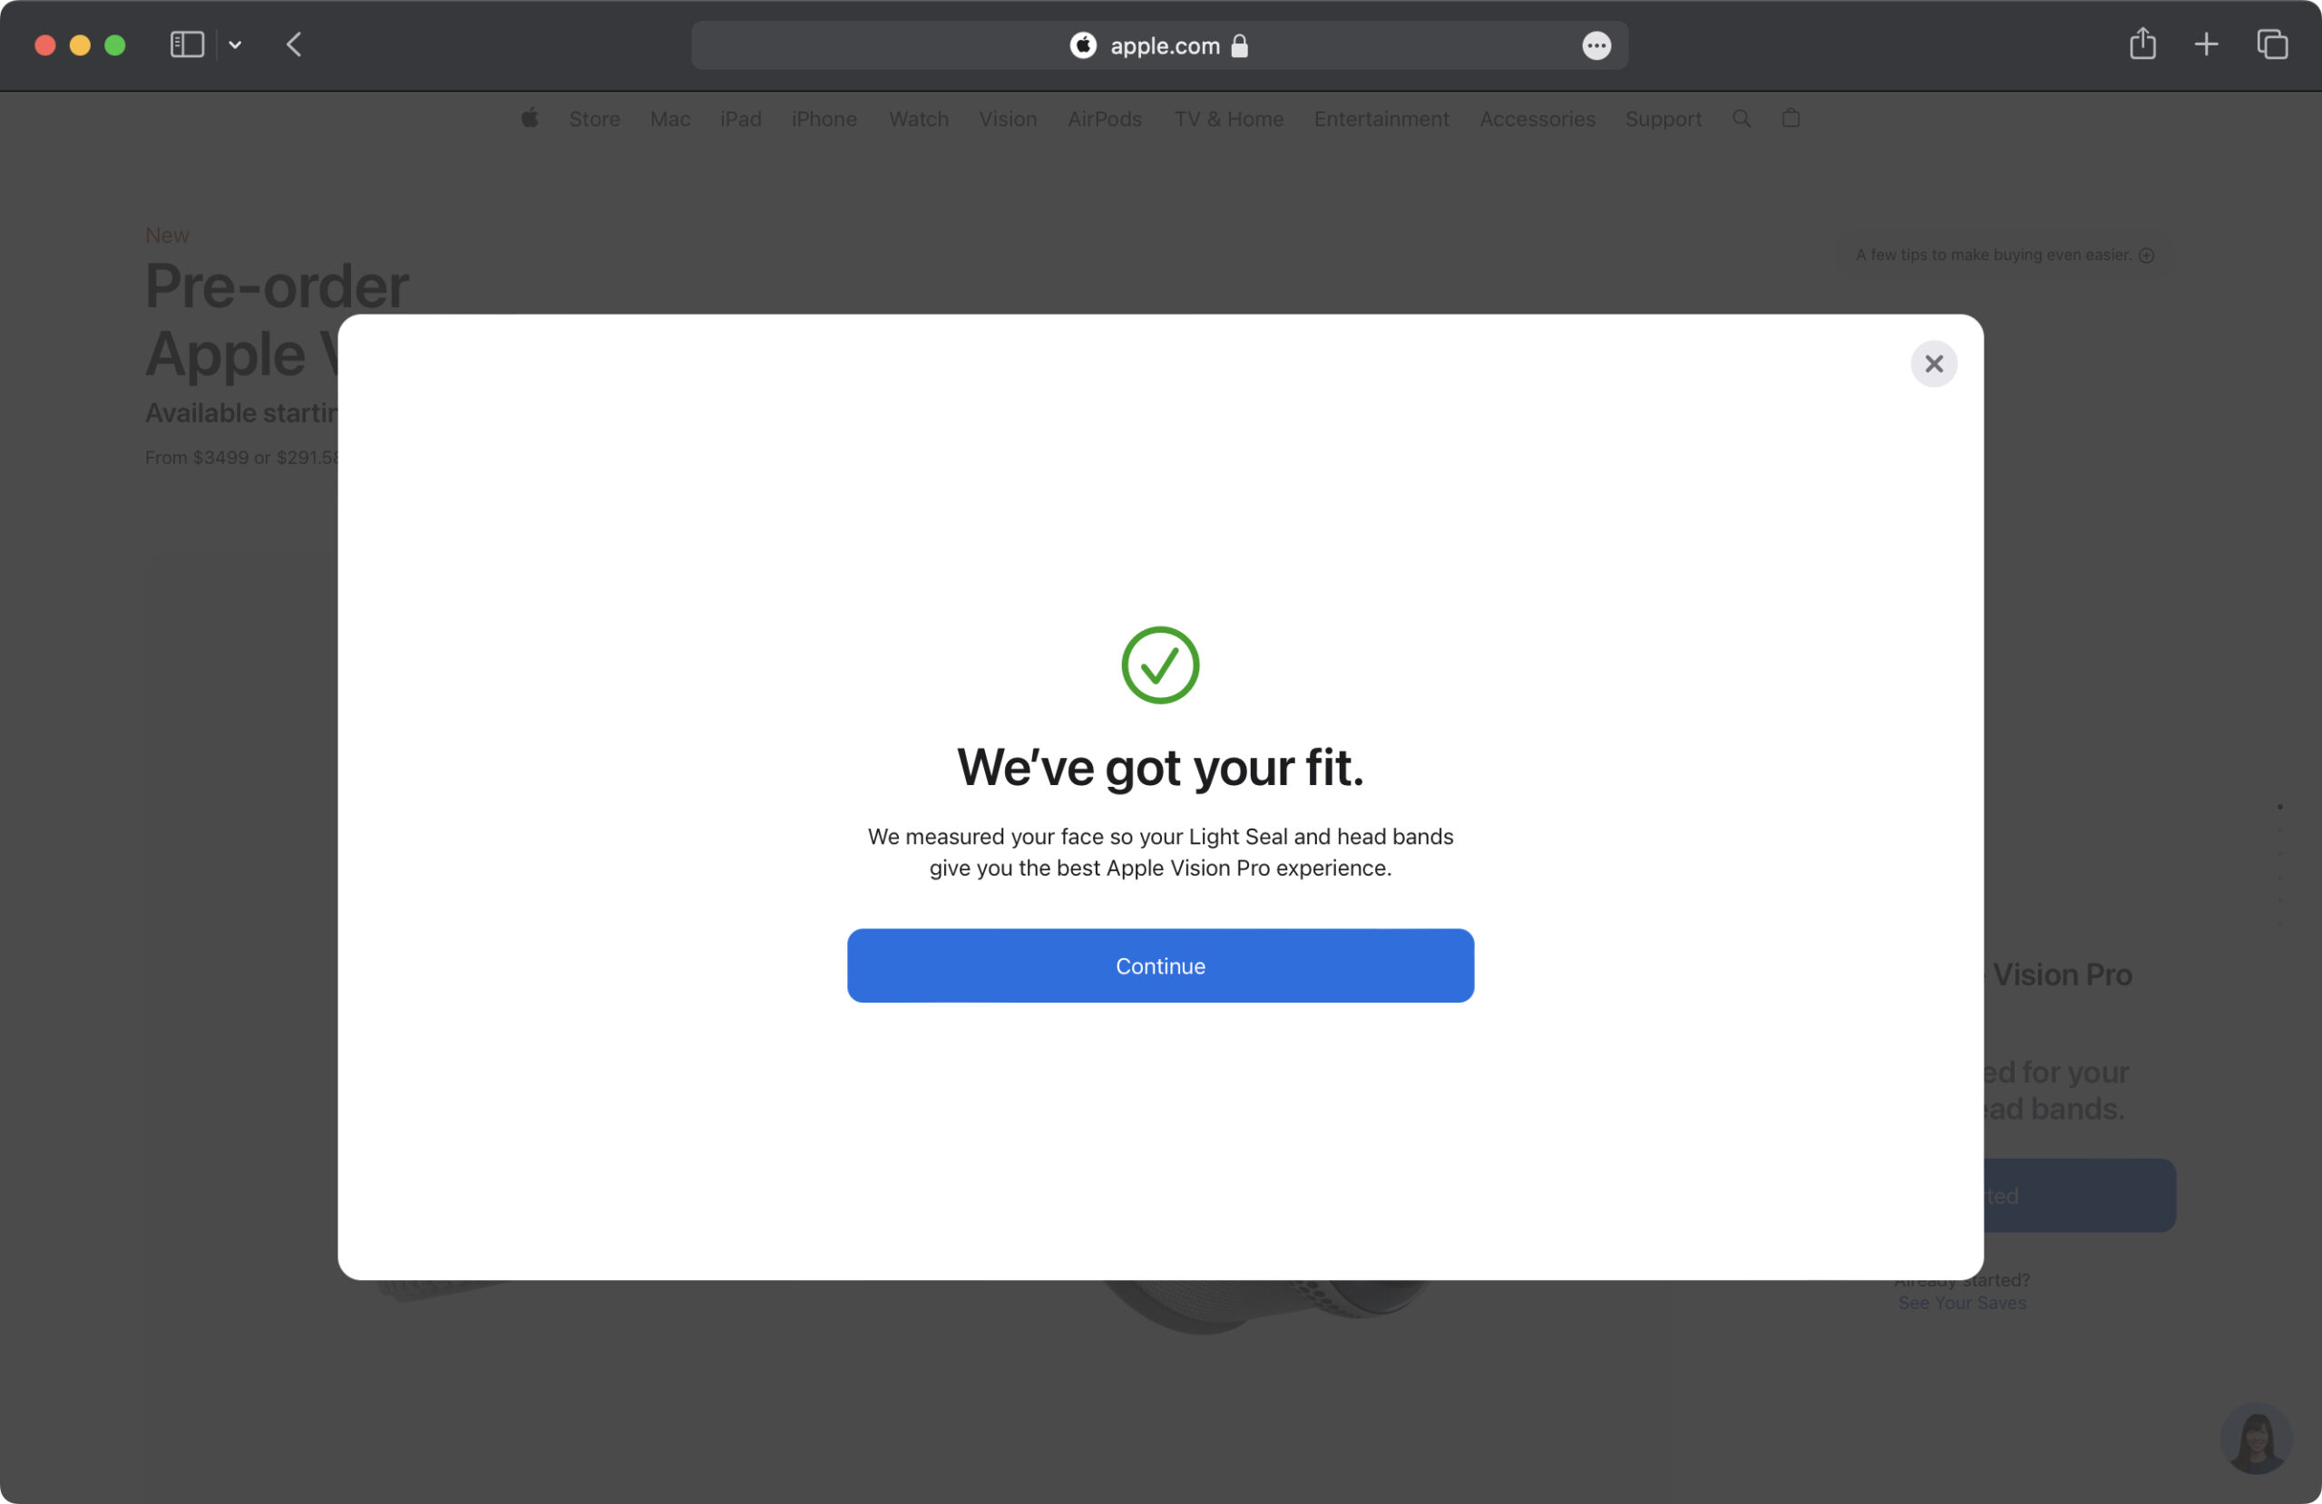Close the fit confirmation dialog with the X
This screenshot has width=2322, height=1504.
(x=1934, y=364)
